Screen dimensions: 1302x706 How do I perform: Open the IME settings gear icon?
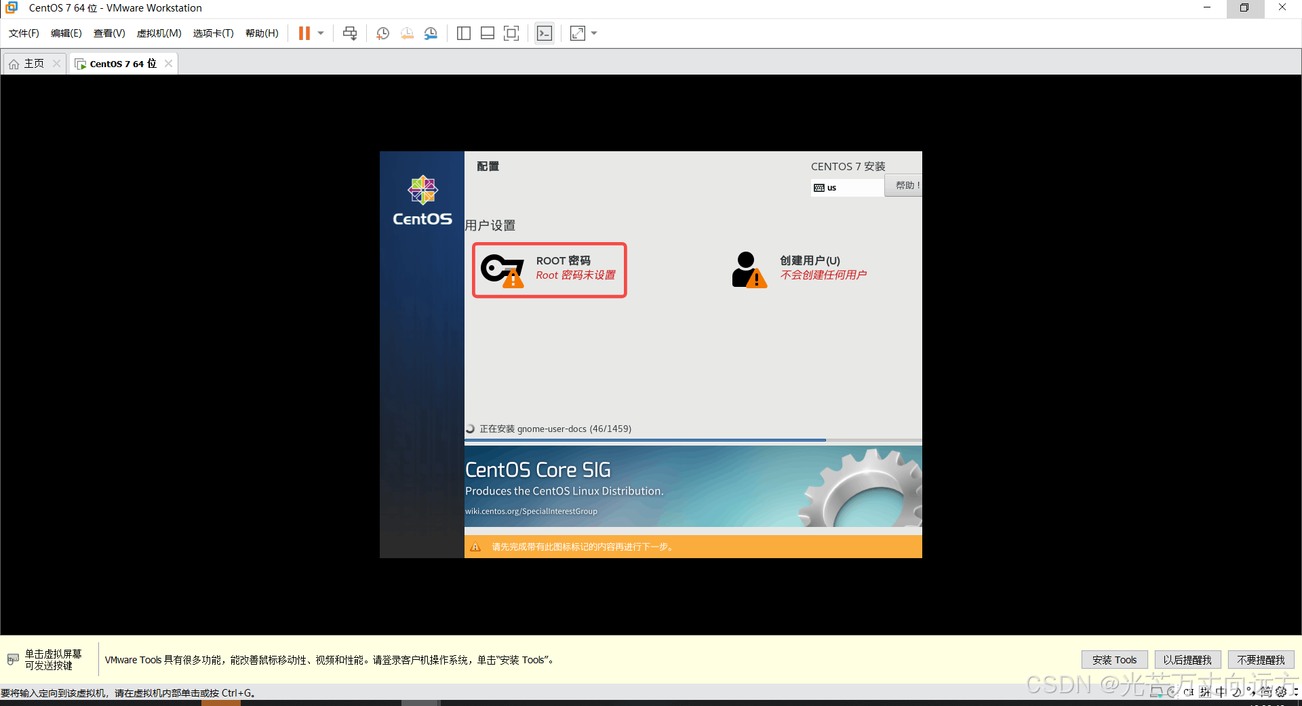[x=1281, y=692]
